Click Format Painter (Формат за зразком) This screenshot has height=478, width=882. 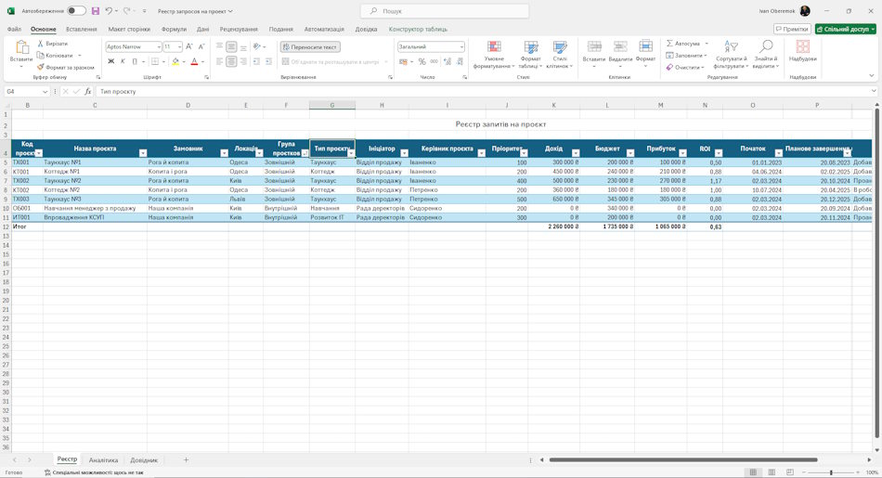point(65,68)
